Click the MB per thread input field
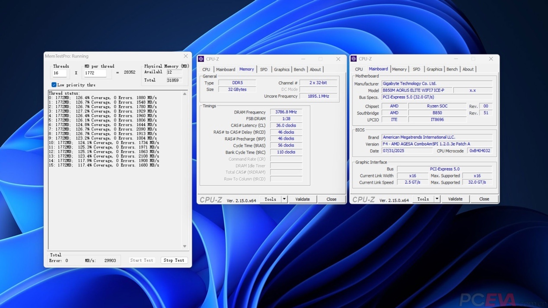Image resolution: width=548 pixels, height=308 pixels. point(95,73)
